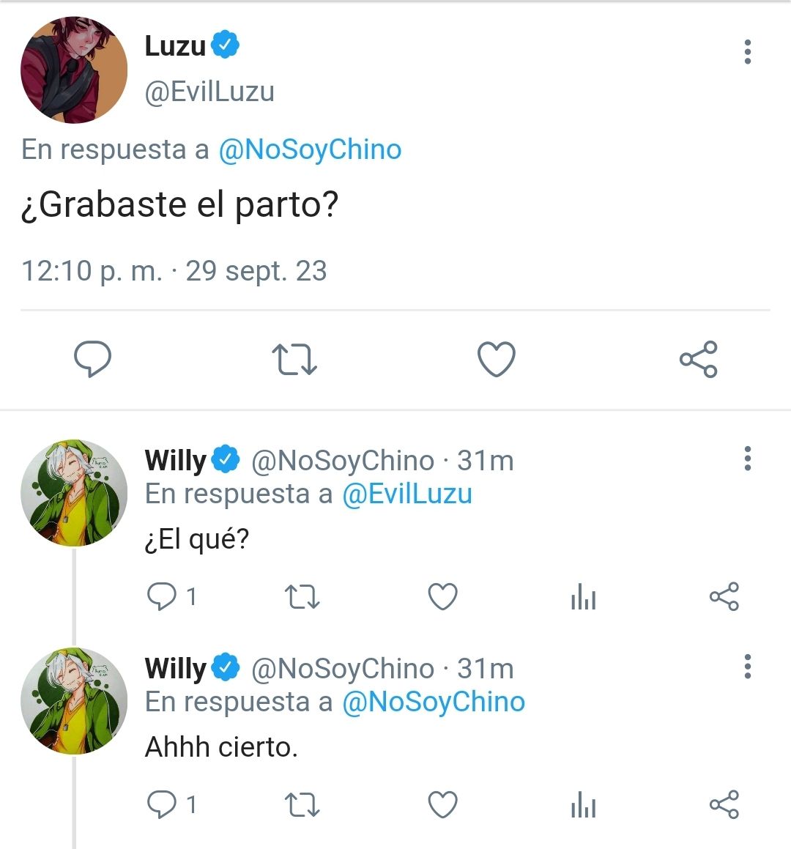Image resolution: width=791 pixels, height=849 pixels.
Task: Like the "Ahhh cierto." reply
Action: coord(443,804)
